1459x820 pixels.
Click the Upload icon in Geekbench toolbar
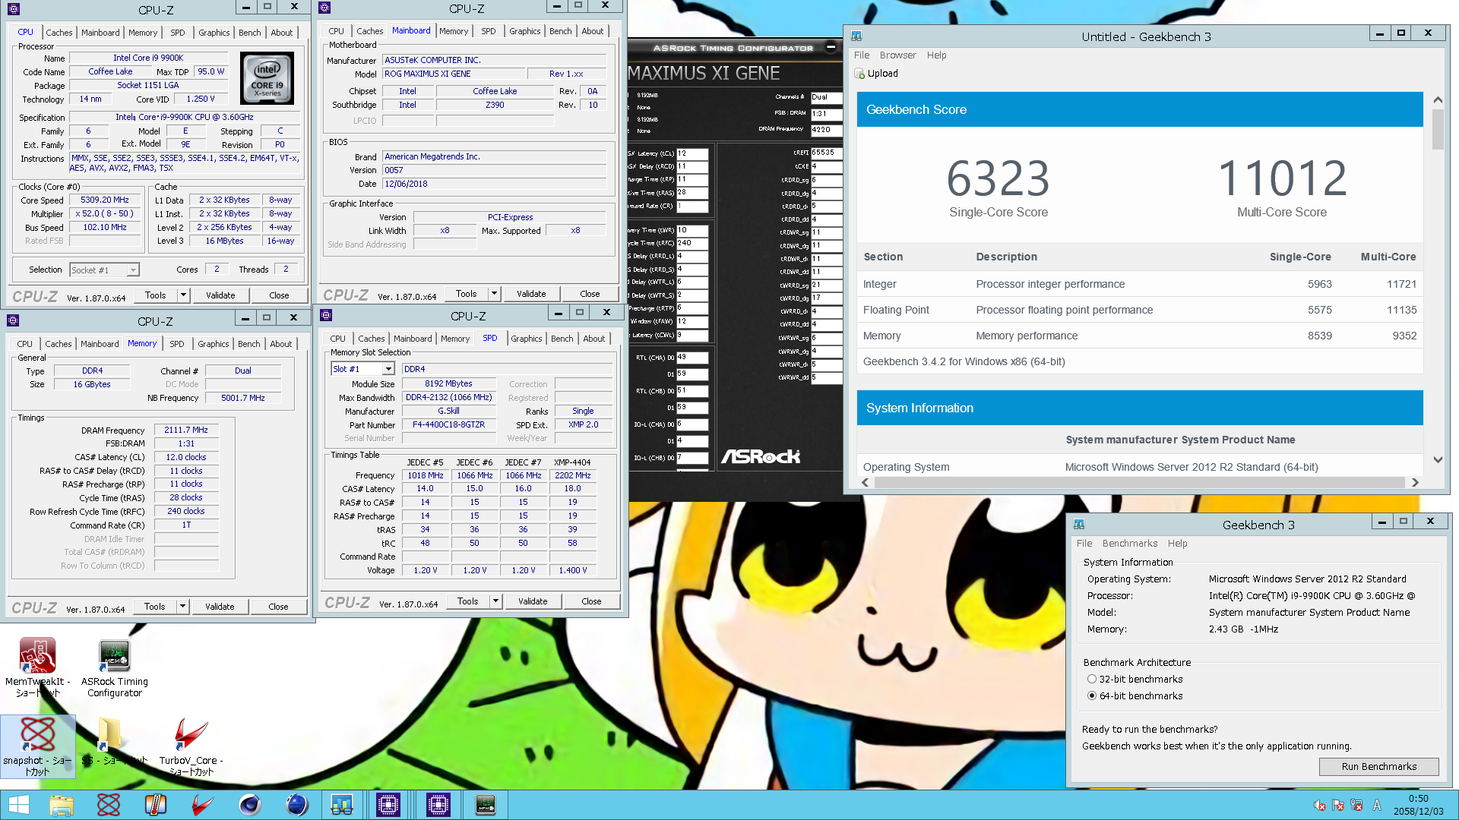coord(859,74)
